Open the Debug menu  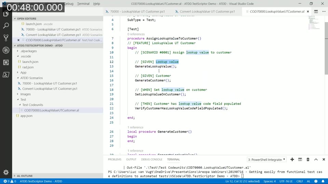69,4
